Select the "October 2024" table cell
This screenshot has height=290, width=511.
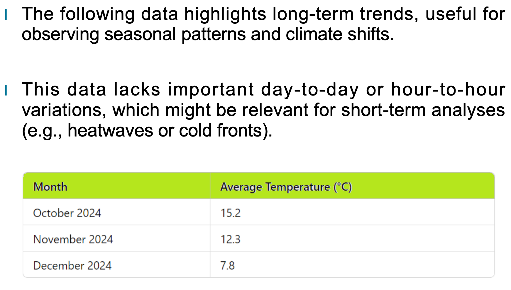click(67, 213)
